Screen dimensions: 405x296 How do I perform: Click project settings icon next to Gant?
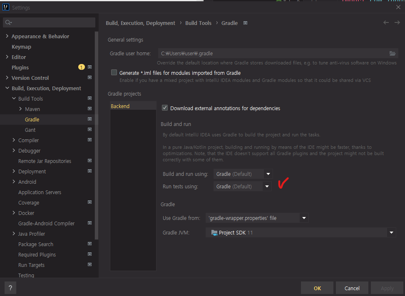click(x=89, y=129)
